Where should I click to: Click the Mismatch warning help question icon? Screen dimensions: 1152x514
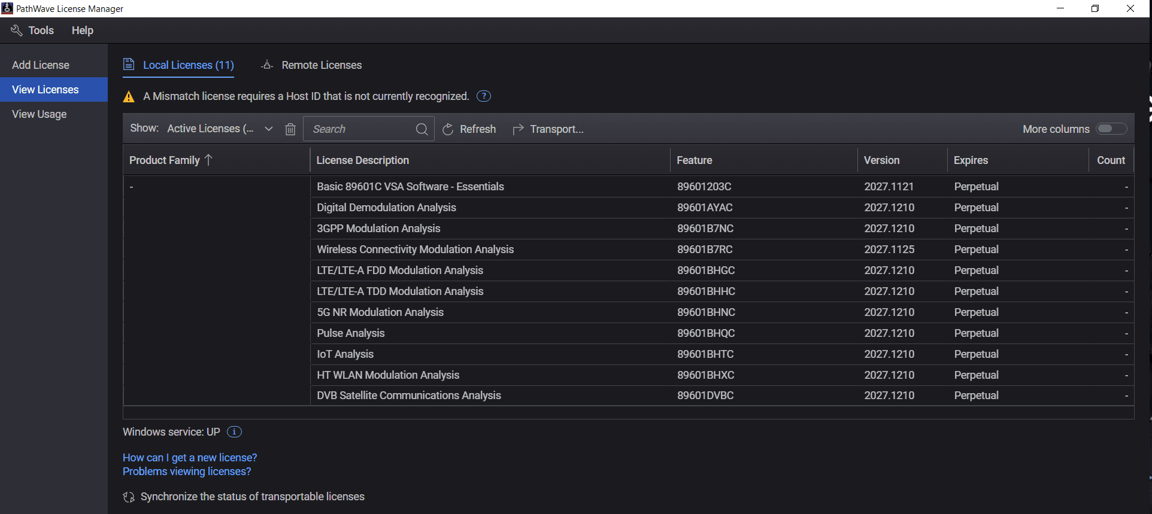[x=484, y=96]
